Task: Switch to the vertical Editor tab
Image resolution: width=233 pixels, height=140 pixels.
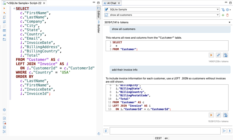Action: click(x=99, y=13)
